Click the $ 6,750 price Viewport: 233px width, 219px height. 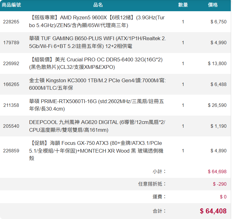[x=218, y=22]
